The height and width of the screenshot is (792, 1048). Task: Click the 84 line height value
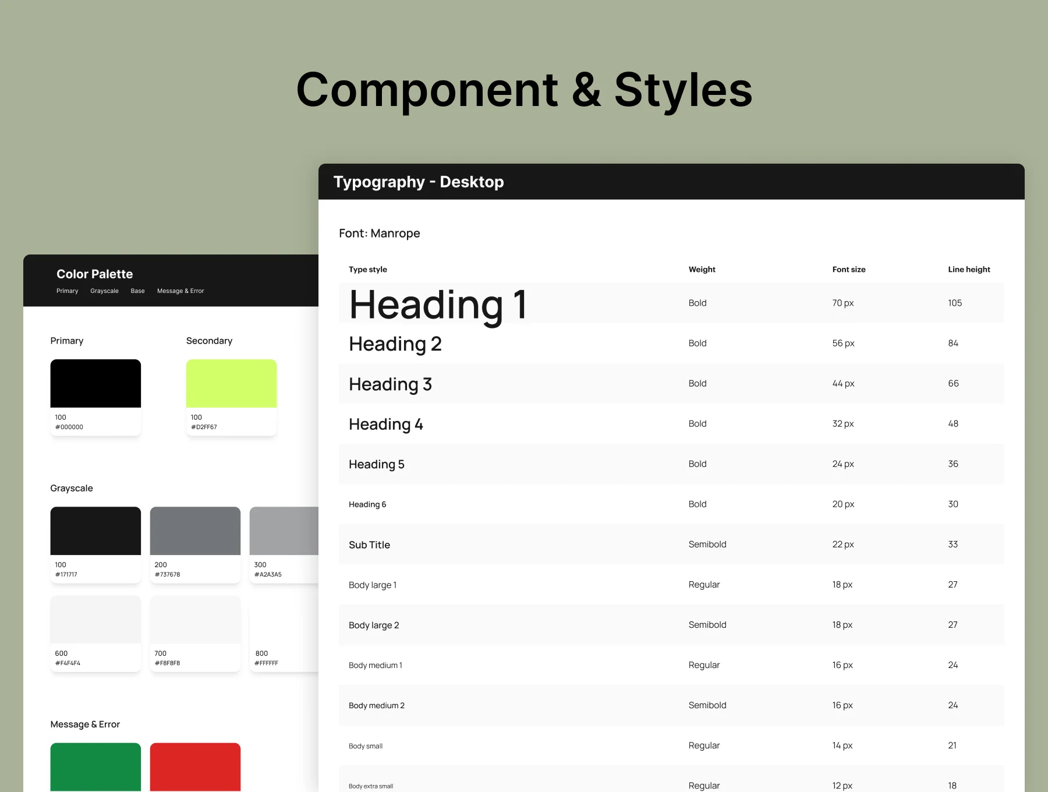953,343
